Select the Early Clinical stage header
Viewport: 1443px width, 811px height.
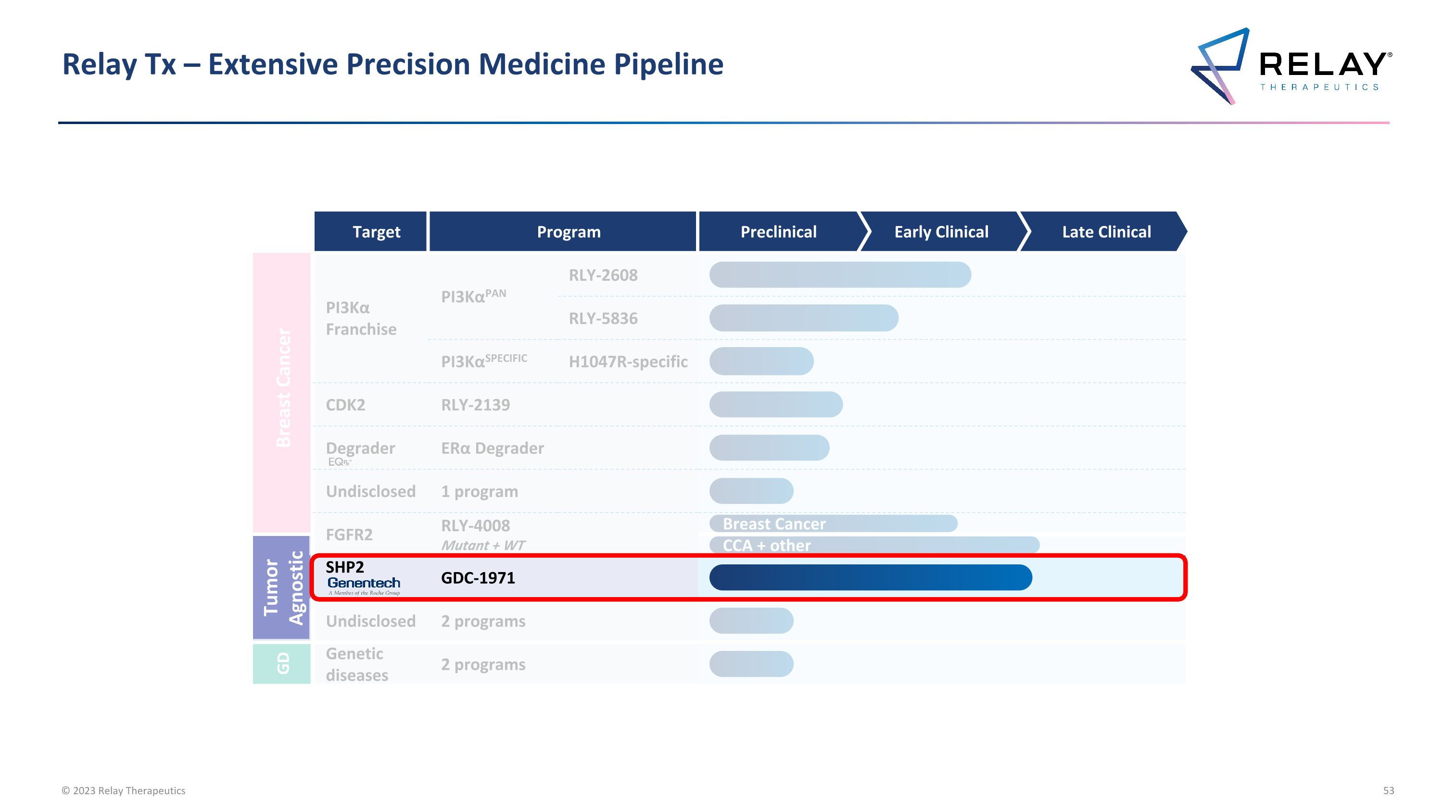(941, 232)
